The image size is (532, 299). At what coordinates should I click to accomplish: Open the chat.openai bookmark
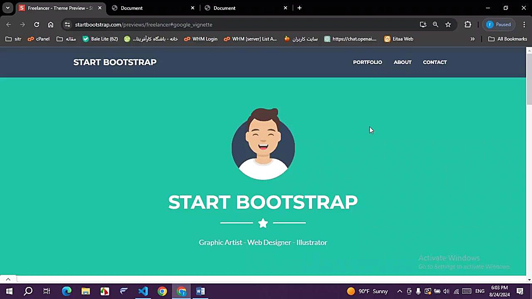(x=350, y=39)
